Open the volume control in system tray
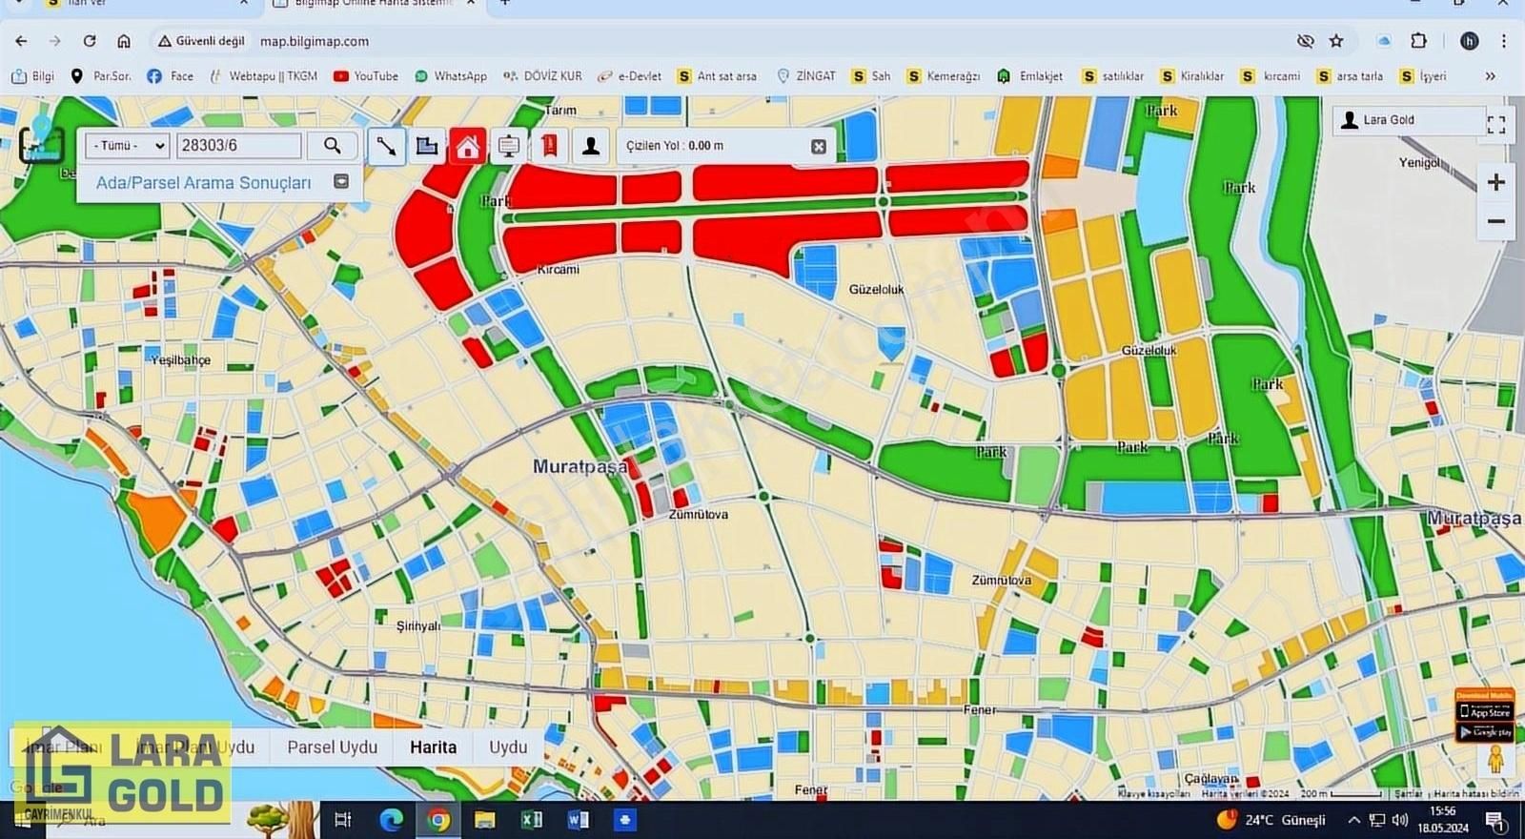This screenshot has height=839, width=1525. pyautogui.click(x=1399, y=820)
